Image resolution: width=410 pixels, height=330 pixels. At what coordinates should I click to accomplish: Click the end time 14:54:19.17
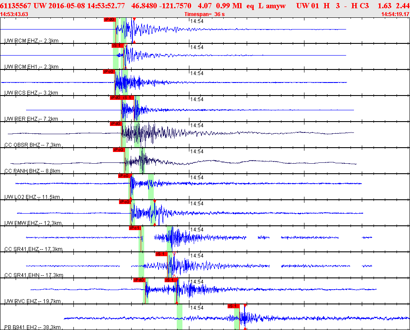395,14
